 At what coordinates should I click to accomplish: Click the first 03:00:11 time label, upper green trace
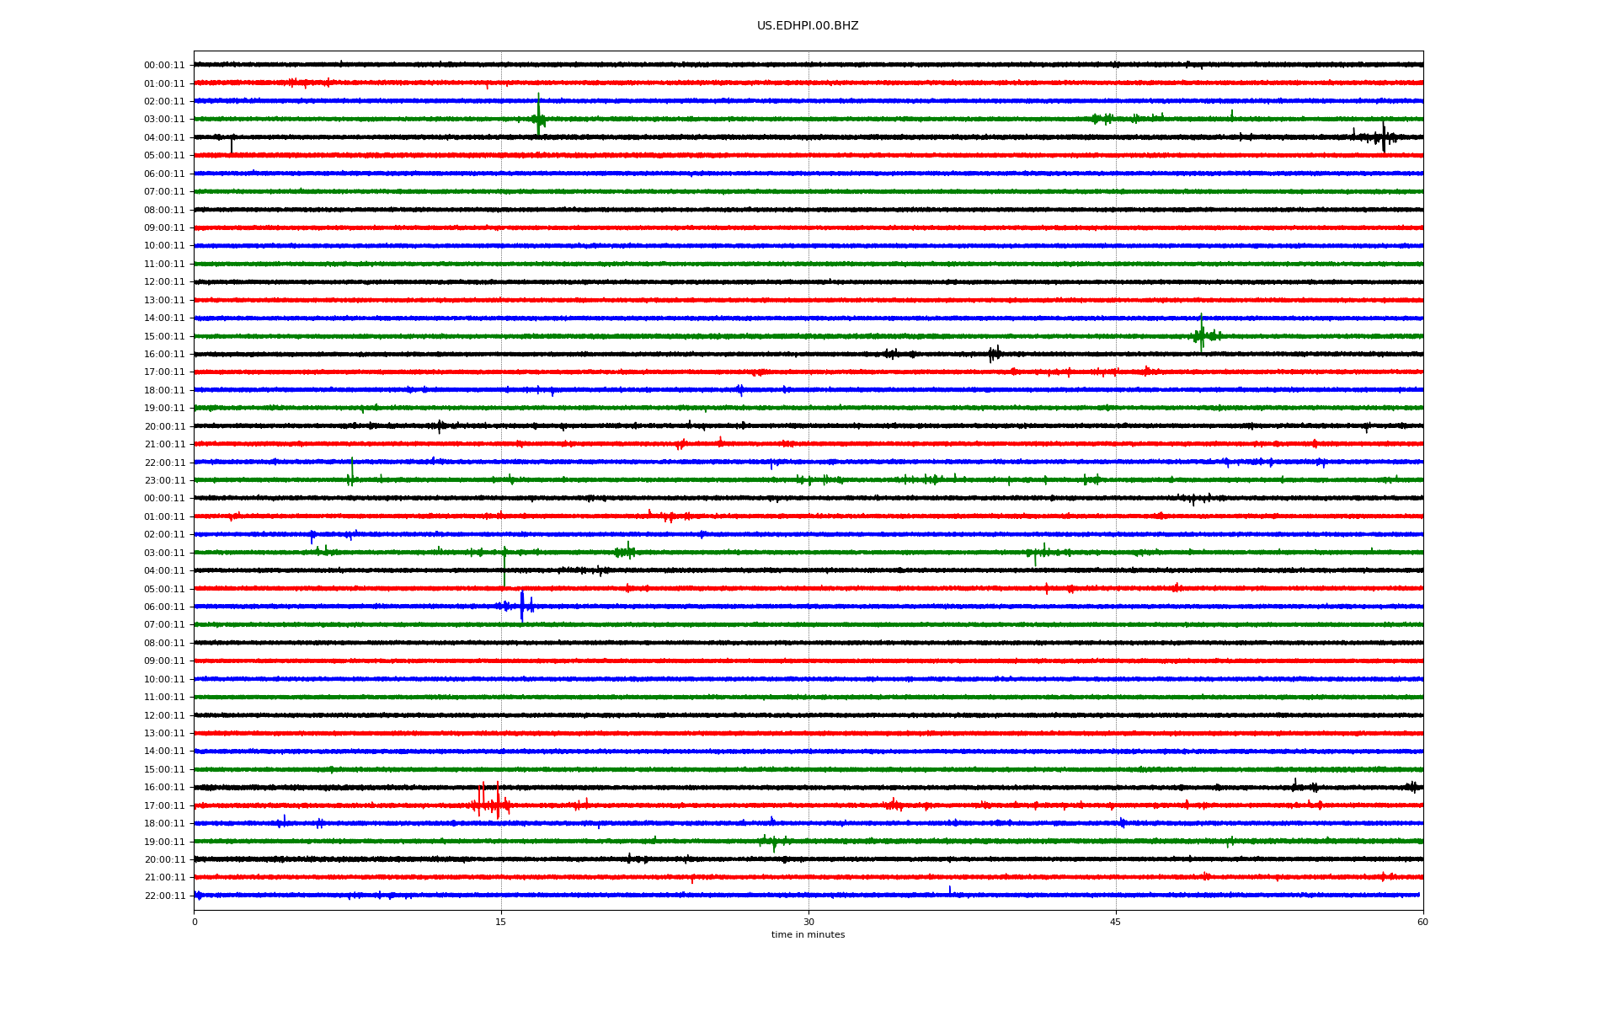tap(163, 120)
